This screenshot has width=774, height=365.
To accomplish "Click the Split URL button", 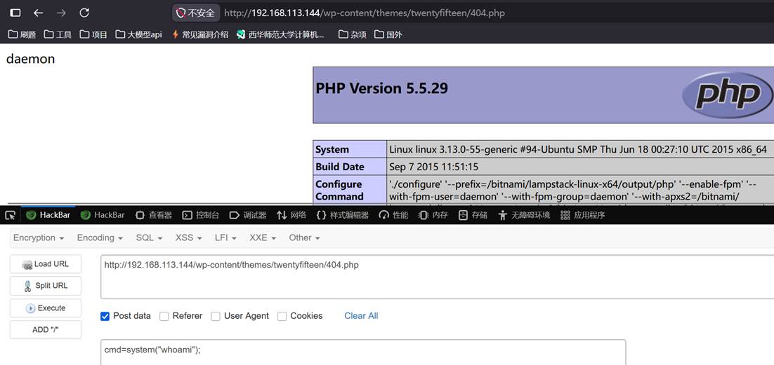I will click(x=46, y=286).
